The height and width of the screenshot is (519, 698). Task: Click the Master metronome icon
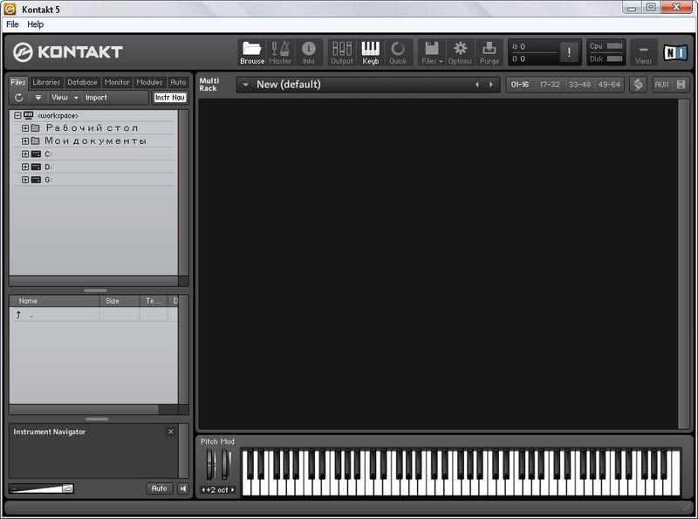tap(280, 51)
